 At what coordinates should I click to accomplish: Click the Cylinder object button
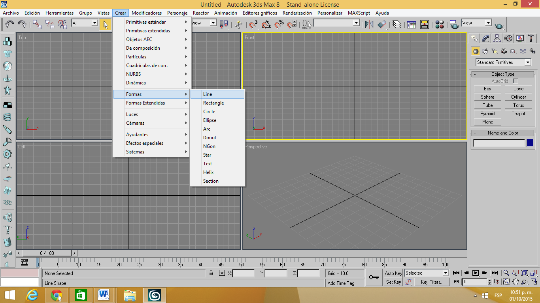[519, 97]
